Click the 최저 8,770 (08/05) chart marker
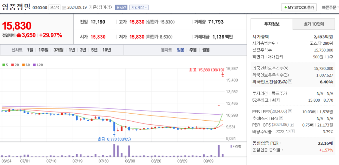This screenshot has width=339, height=165. point(114,139)
